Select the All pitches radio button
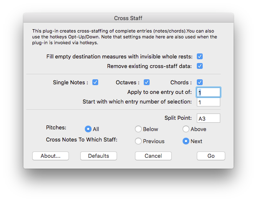Screen dimensions: 257x202 [88, 129]
